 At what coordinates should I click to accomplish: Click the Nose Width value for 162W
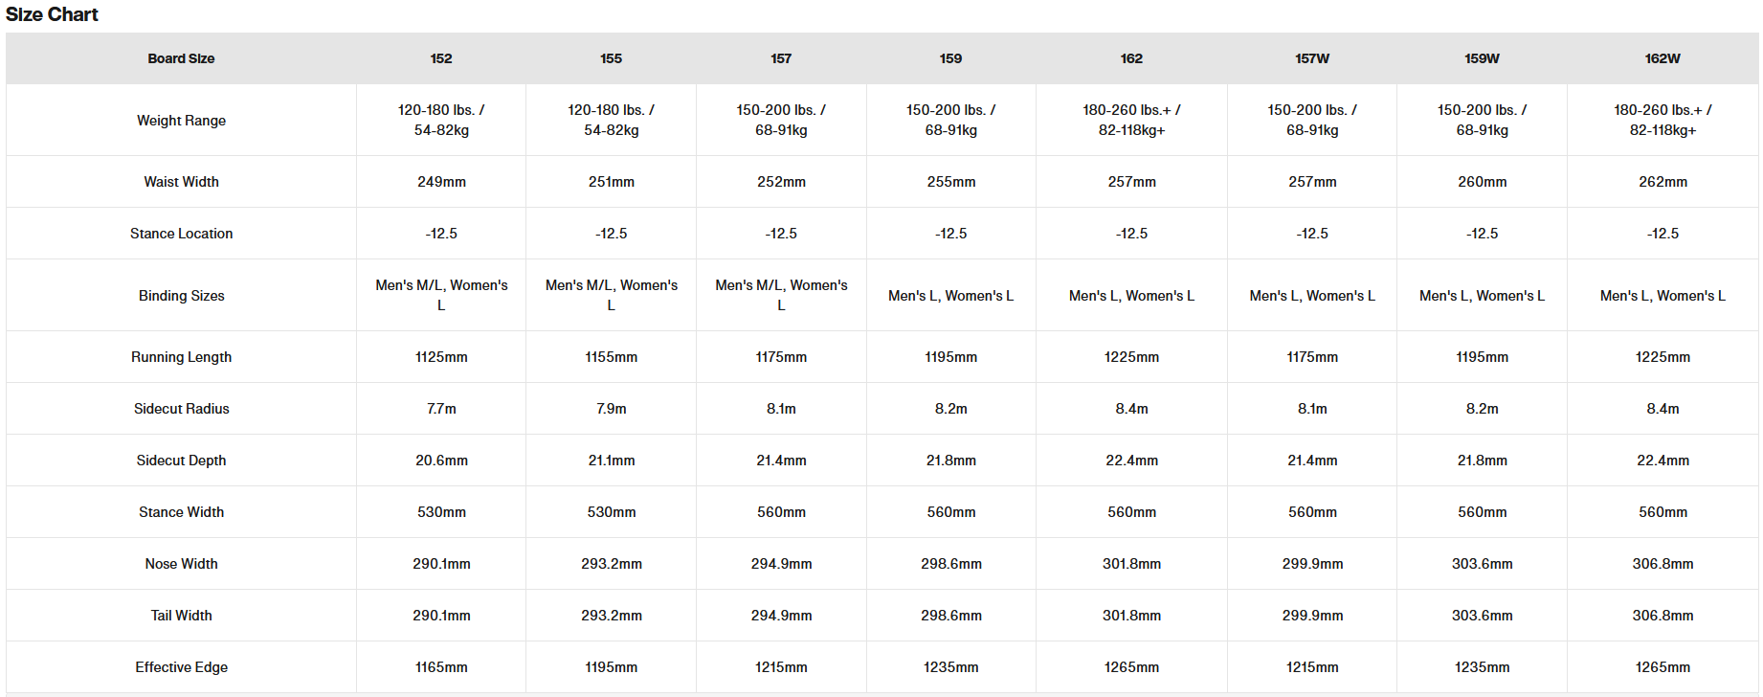pos(1663,564)
